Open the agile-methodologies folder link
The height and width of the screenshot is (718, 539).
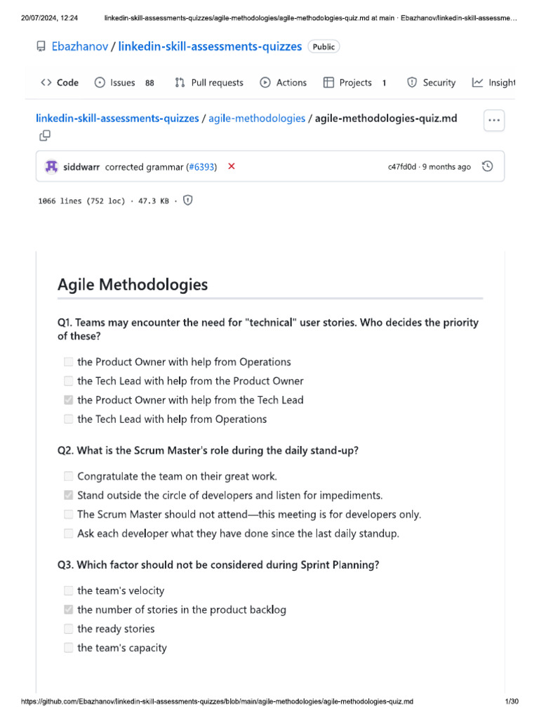point(257,118)
